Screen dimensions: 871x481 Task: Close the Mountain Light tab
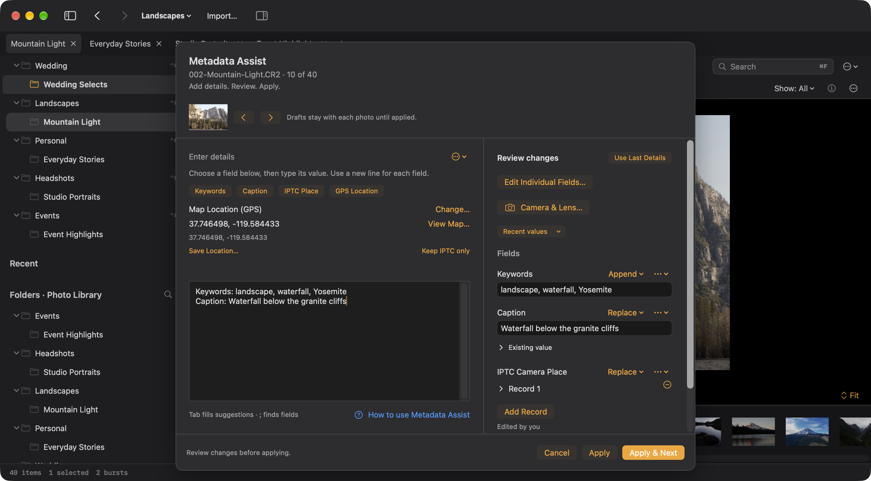pos(73,44)
